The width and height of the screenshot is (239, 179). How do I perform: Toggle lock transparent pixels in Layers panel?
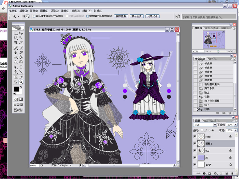(202, 130)
